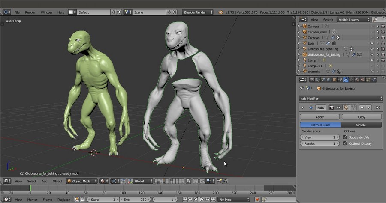Open the Render properties tab
Viewport: 386px width, 203px height.
(312, 80)
